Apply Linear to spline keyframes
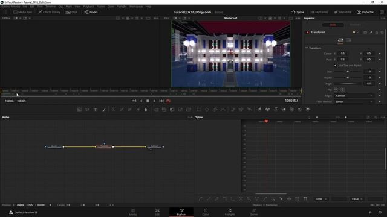Viewport: 387px width, 217px height. (209, 199)
